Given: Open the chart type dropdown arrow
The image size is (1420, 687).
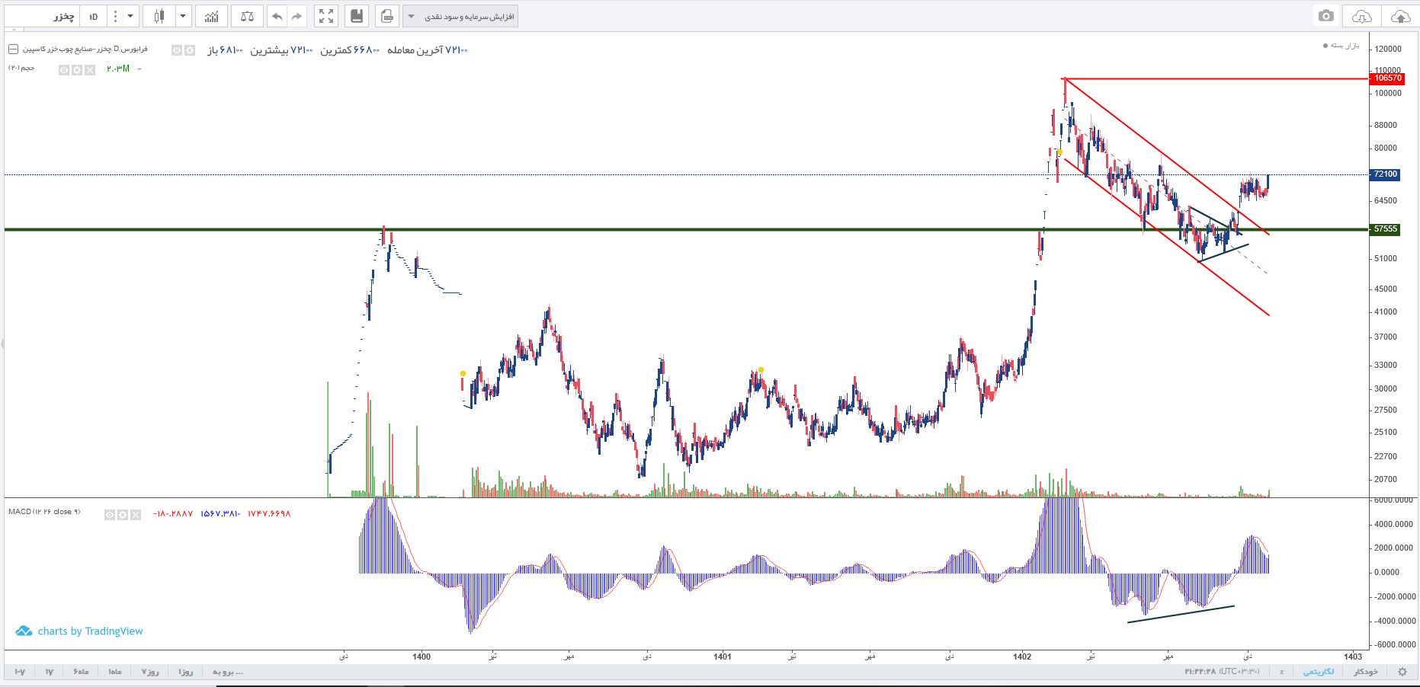Looking at the screenshot, I should click(183, 16).
